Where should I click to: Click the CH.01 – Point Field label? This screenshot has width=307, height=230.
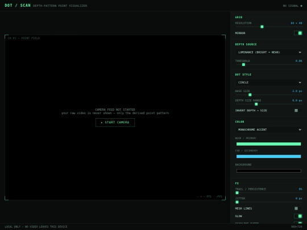point(24,38)
